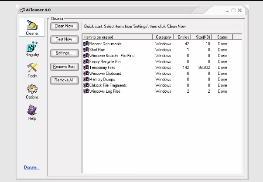Click flag icon beside Windows Search - File Find
Viewport: 263px width, 182px height.
(x=86, y=56)
